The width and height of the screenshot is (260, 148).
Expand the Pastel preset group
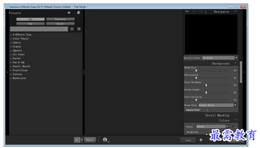pyautogui.click(x=11, y=59)
